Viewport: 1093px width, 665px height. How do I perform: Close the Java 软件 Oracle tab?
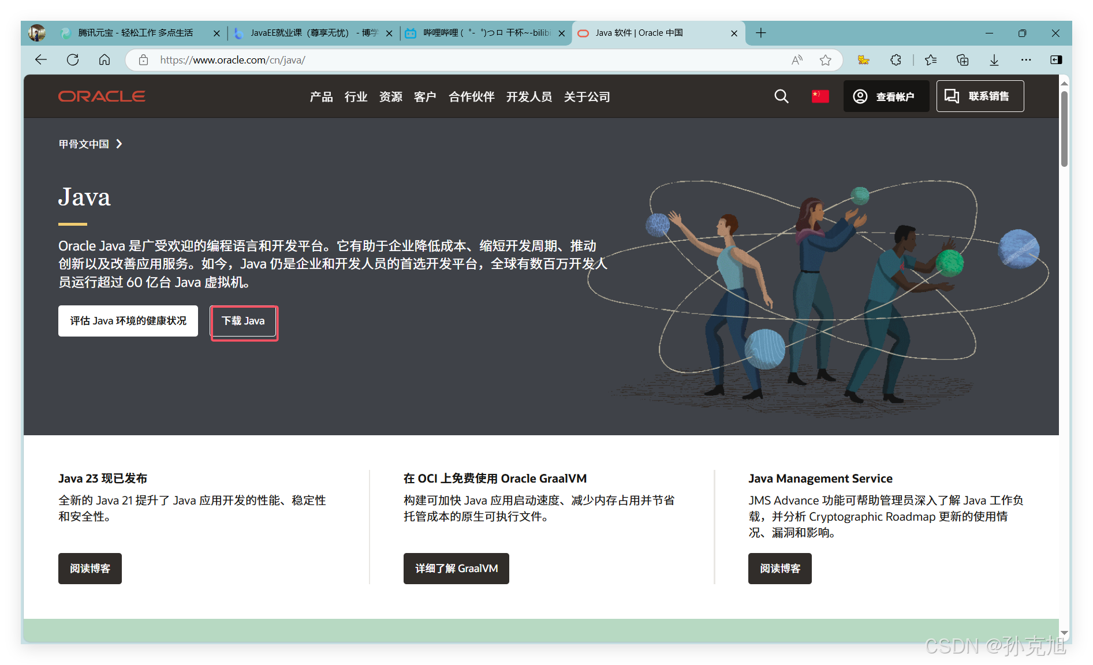click(x=734, y=33)
